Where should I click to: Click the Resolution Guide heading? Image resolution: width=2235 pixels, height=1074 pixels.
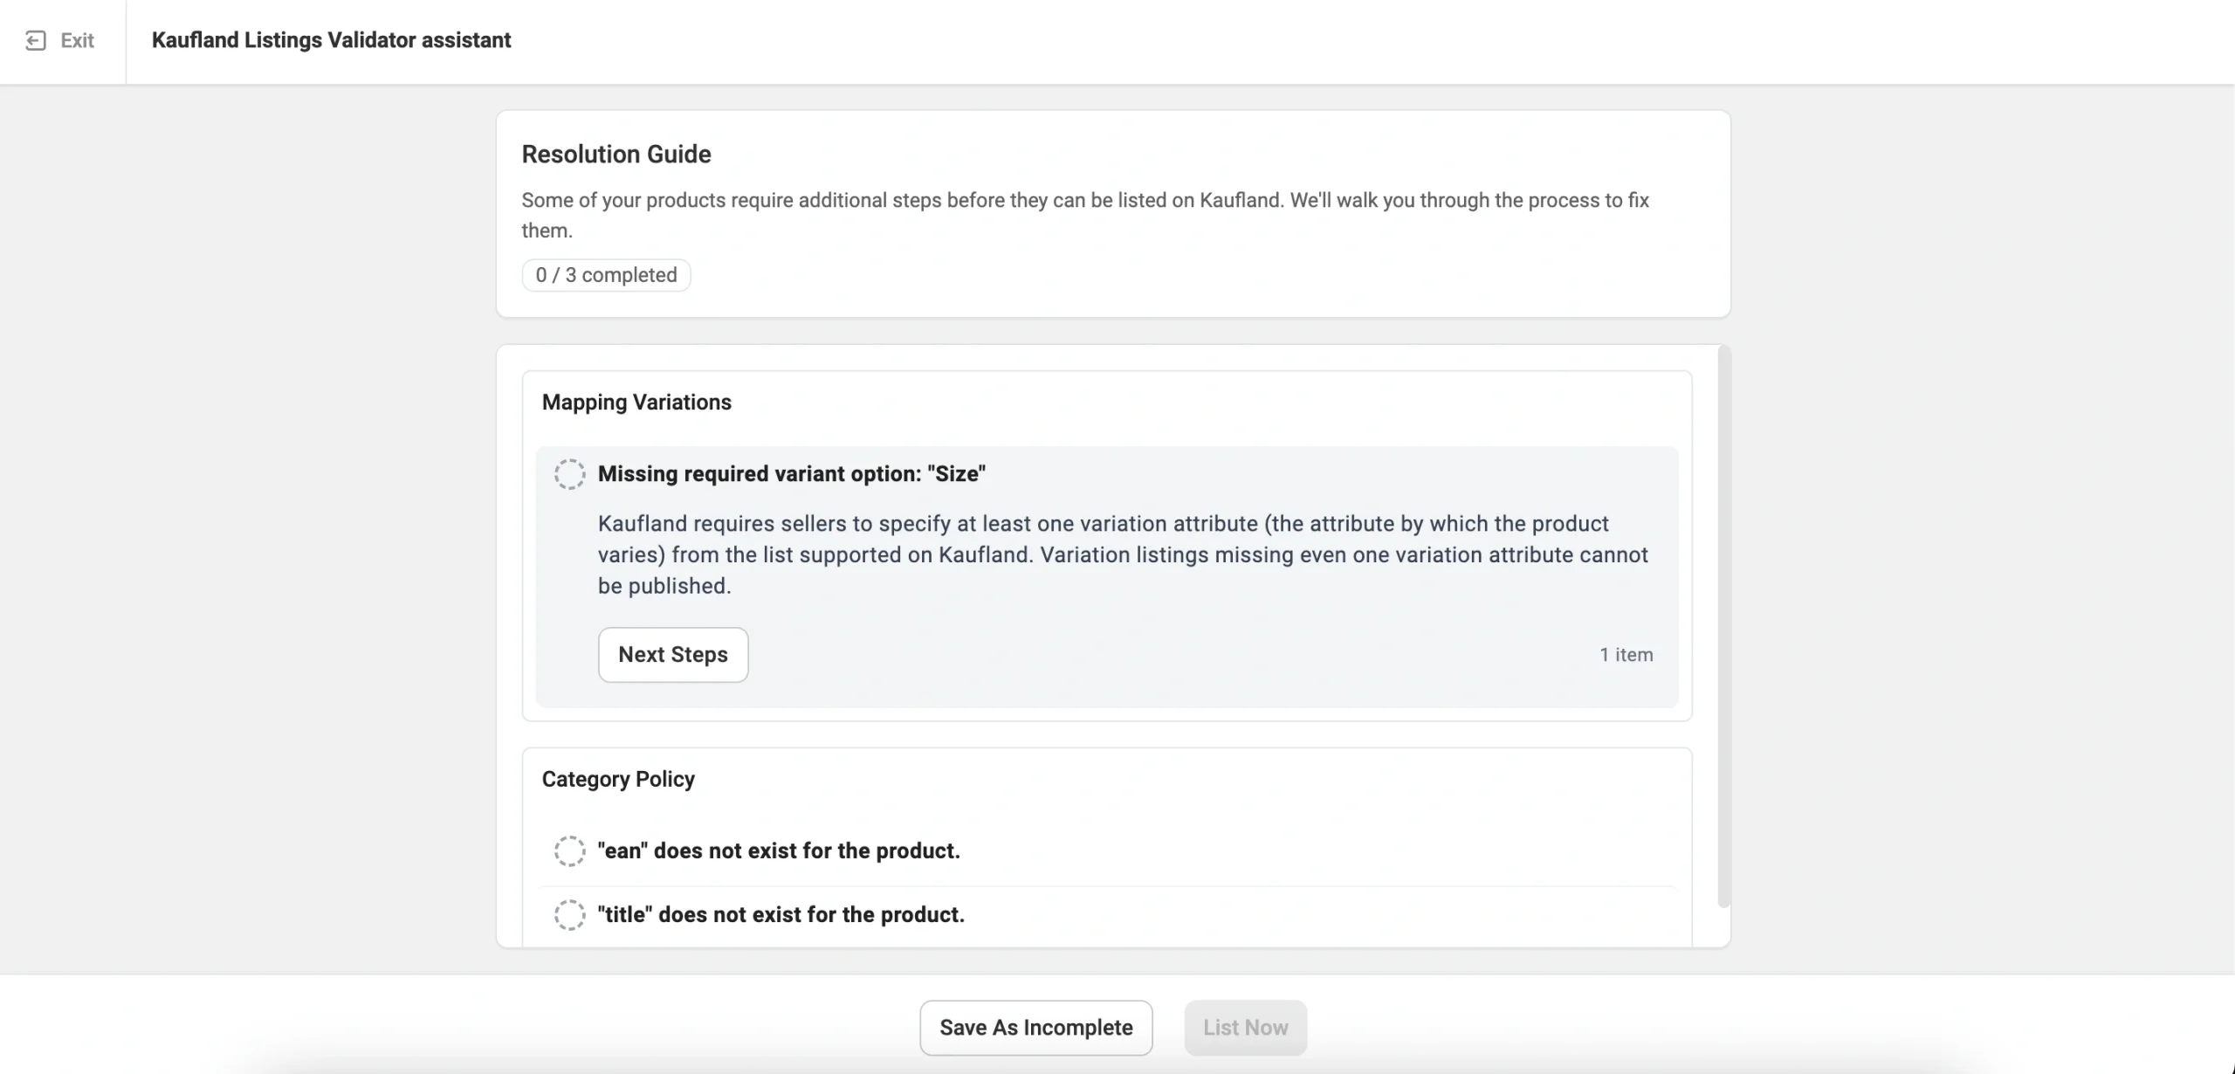[x=616, y=155]
